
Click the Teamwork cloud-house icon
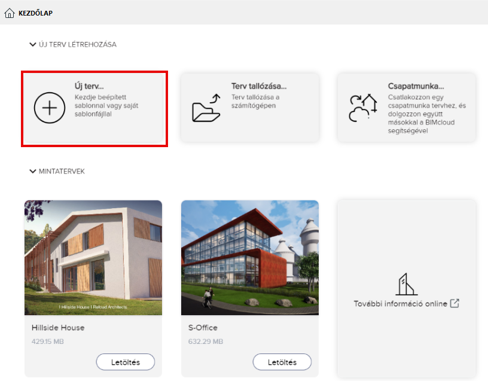(x=363, y=108)
